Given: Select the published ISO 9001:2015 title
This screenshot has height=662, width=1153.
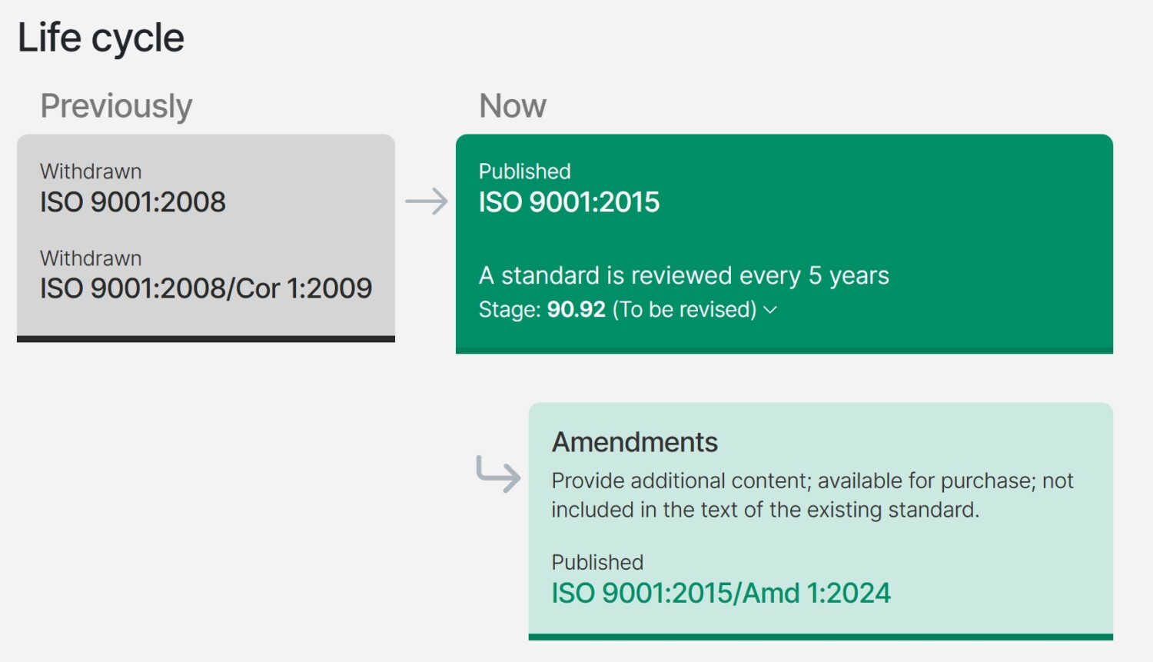Looking at the screenshot, I should point(569,202).
